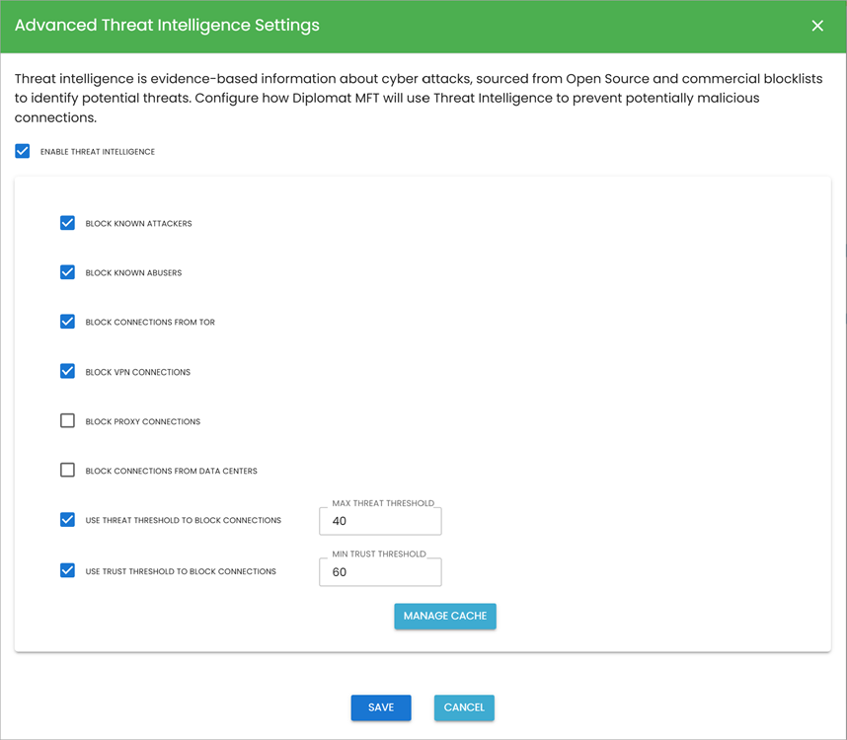Image resolution: width=847 pixels, height=740 pixels.
Task: Cancel the settings changes
Action: click(x=464, y=707)
